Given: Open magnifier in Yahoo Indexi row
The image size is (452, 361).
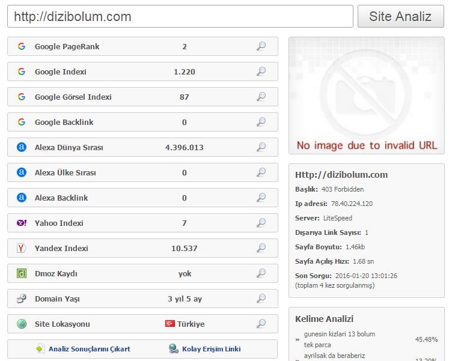Looking at the screenshot, I should 261,223.
